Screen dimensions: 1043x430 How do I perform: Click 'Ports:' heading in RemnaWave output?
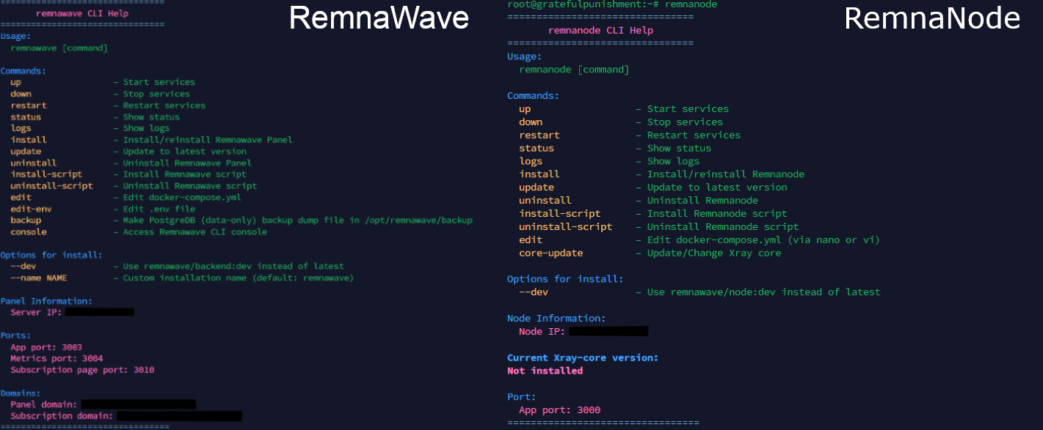point(15,336)
